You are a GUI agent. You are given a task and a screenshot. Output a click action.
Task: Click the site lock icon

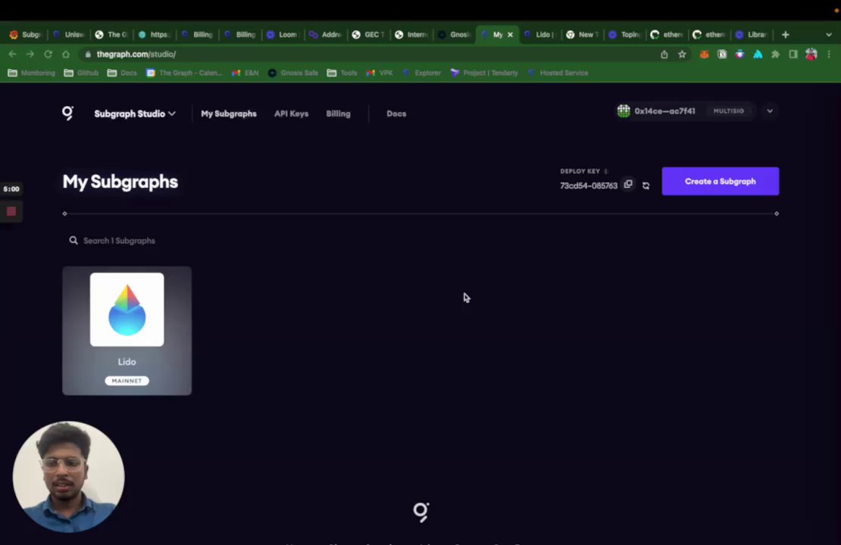coord(88,54)
